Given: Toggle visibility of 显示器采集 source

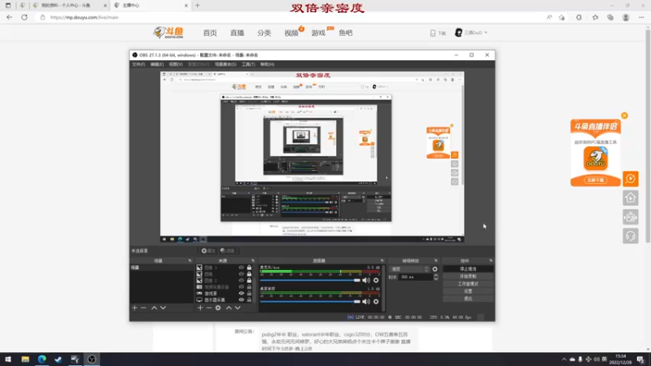Looking at the screenshot, I should point(241,299).
